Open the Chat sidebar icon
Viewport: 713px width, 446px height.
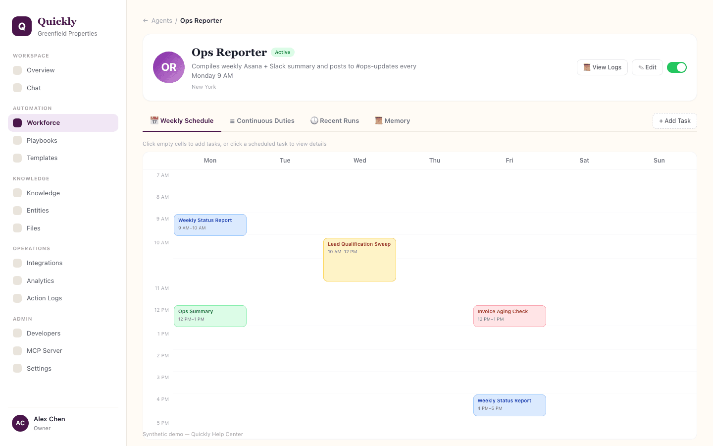pos(17,88)
